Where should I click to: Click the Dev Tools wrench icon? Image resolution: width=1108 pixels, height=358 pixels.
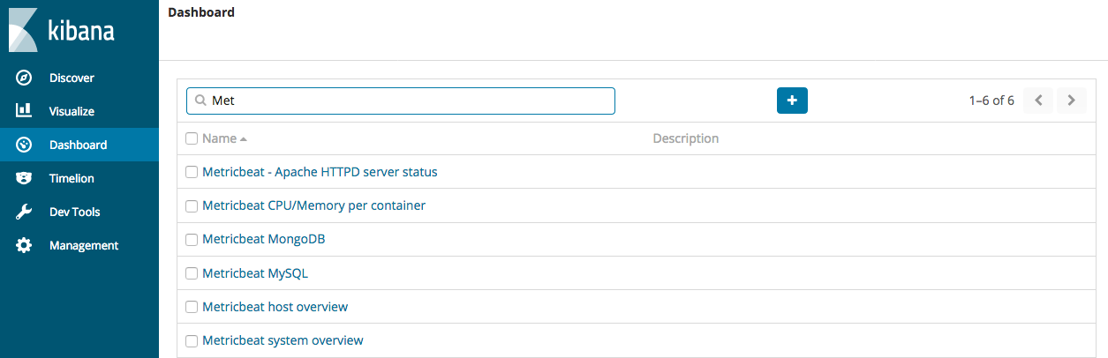click(25, 212)
